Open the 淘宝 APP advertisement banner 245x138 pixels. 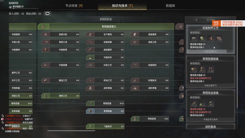228,24
